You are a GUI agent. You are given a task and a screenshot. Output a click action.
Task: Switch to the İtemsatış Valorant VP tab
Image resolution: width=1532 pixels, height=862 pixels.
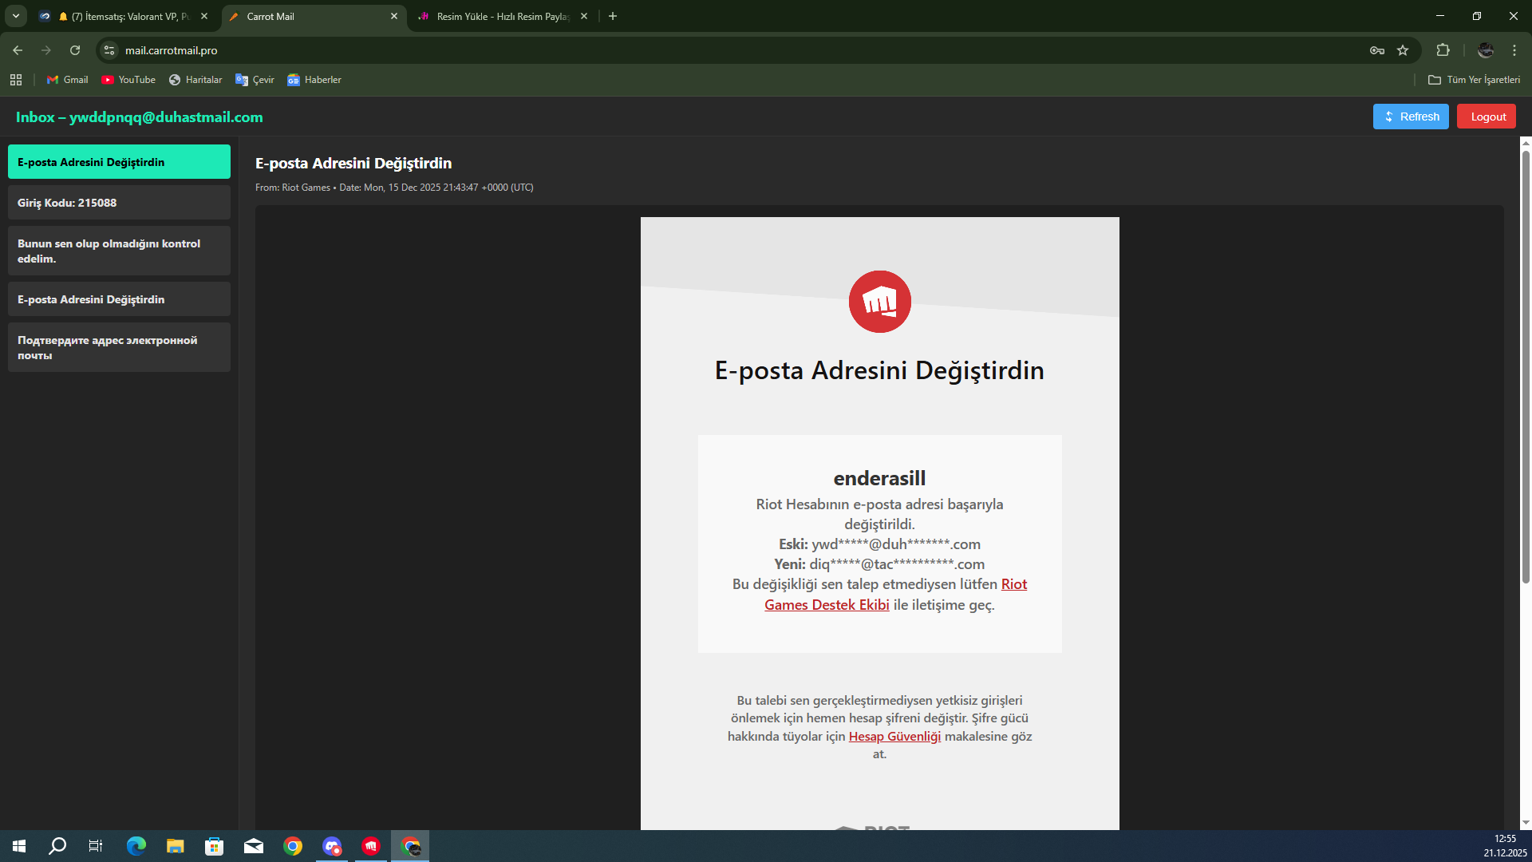(124, 16)
